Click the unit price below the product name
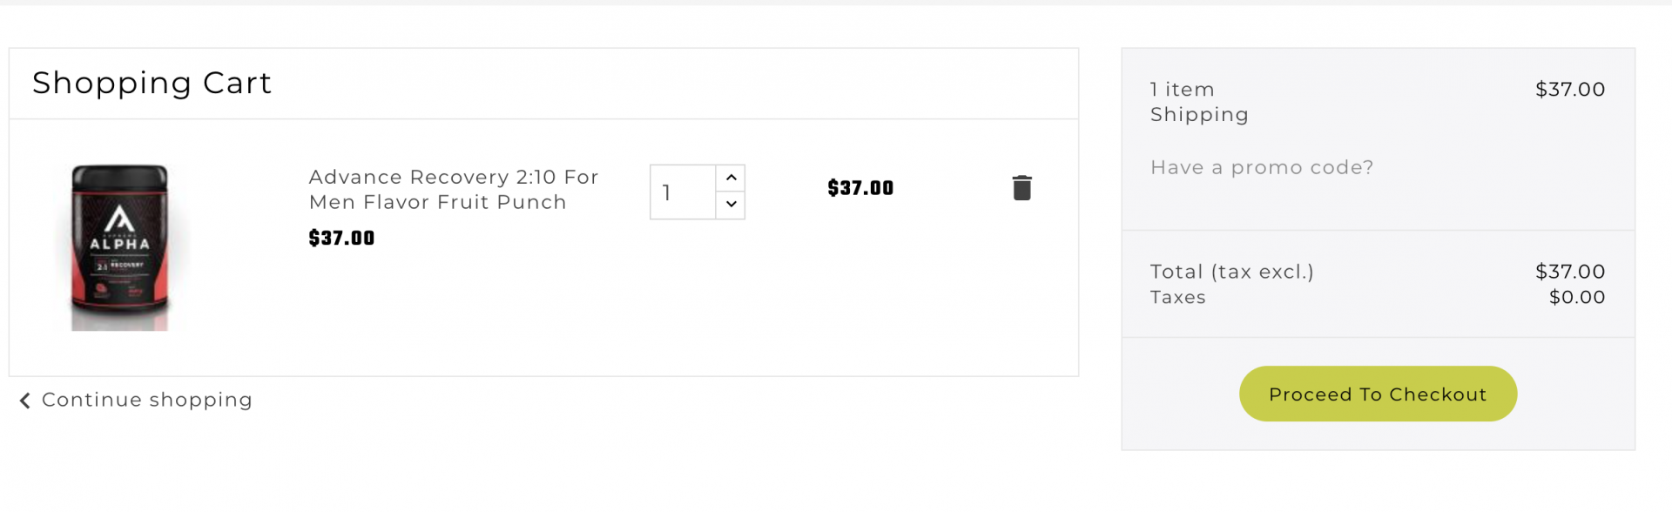Viewport: 1672px width, 512px height. [x=341, y=239]
